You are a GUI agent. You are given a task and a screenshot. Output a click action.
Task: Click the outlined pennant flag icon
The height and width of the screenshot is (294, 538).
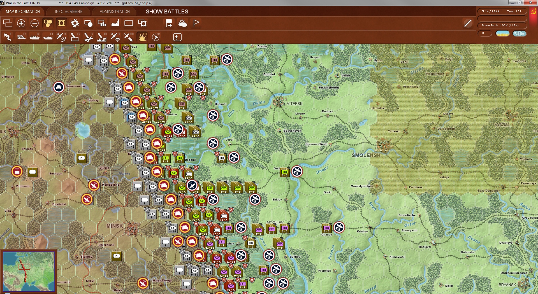pos(196,23)
